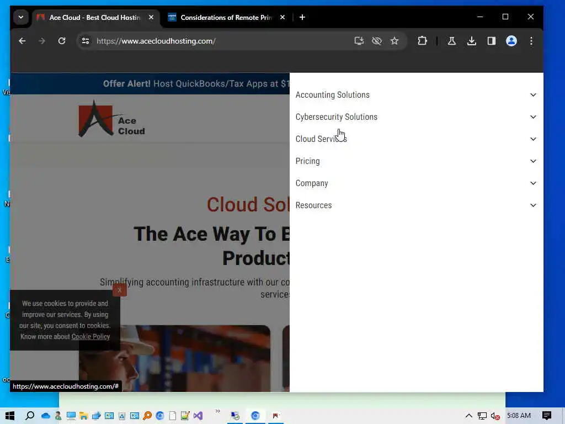Click the Ace Cloud logo
The image size is (565, 424).
[x=111, y=119]
